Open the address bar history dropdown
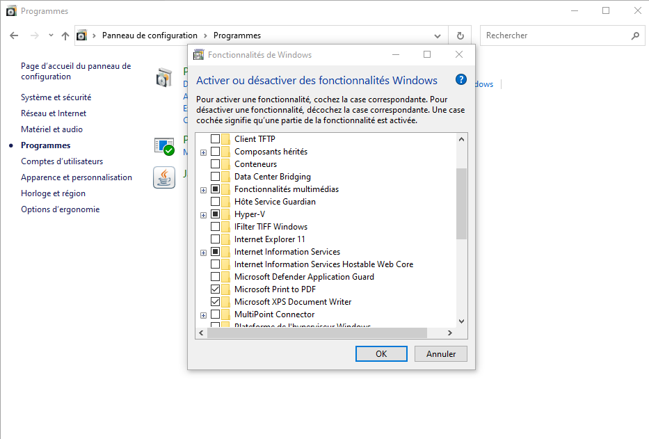Image resolution: width=649 pixels, height=439 pixels. click(437, 35)
